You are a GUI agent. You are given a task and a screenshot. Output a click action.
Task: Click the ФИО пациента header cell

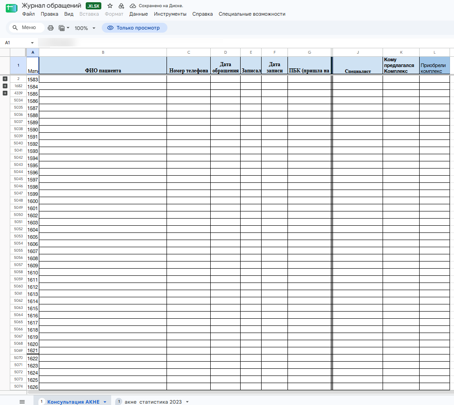point(103,66)
